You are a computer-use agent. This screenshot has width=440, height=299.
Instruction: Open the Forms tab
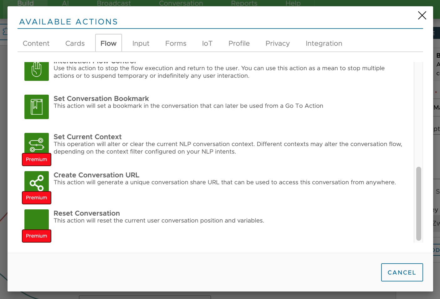tap(176, 43)
